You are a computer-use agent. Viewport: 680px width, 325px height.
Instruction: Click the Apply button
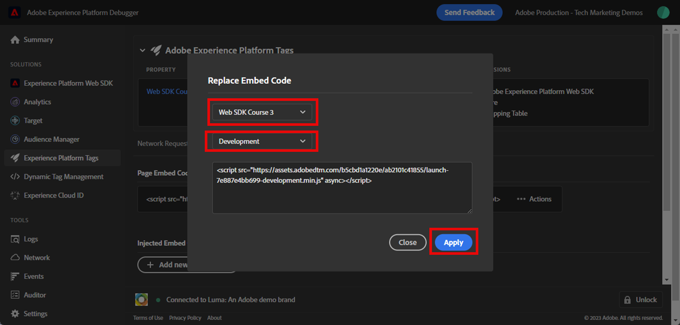[x=453, y=242]
